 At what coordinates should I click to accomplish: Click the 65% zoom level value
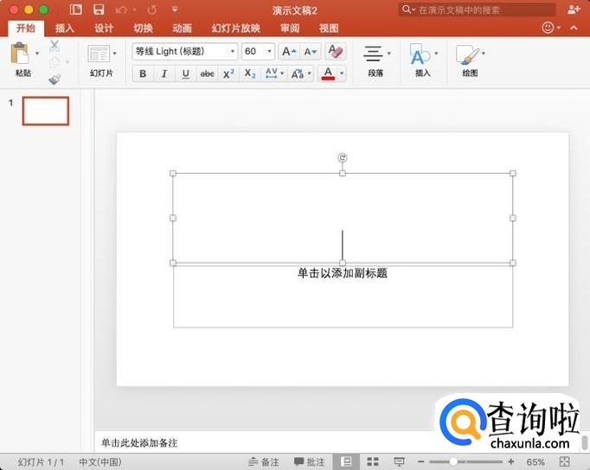coord(535,461)
